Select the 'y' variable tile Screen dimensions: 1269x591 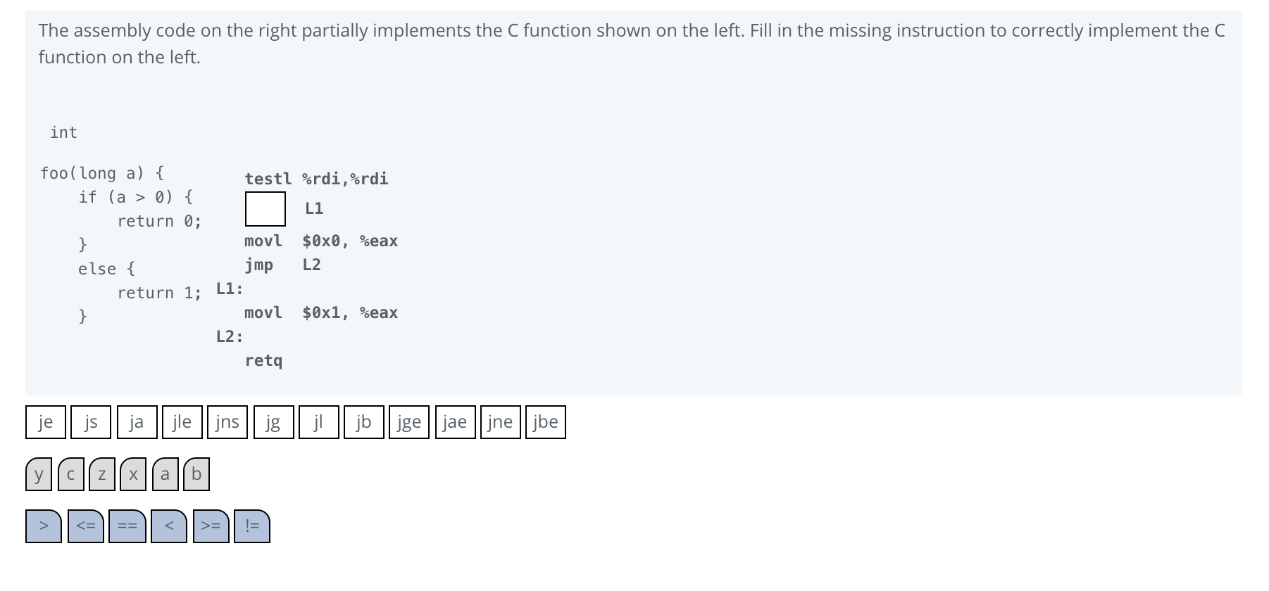pos(39,475)
